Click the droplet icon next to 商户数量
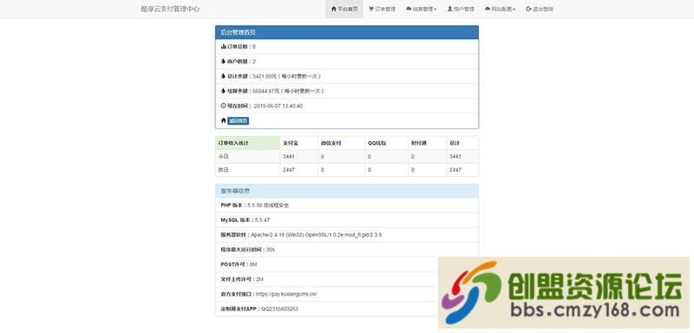Viewport: 694px width, 333px height. [x=224, y=62]
